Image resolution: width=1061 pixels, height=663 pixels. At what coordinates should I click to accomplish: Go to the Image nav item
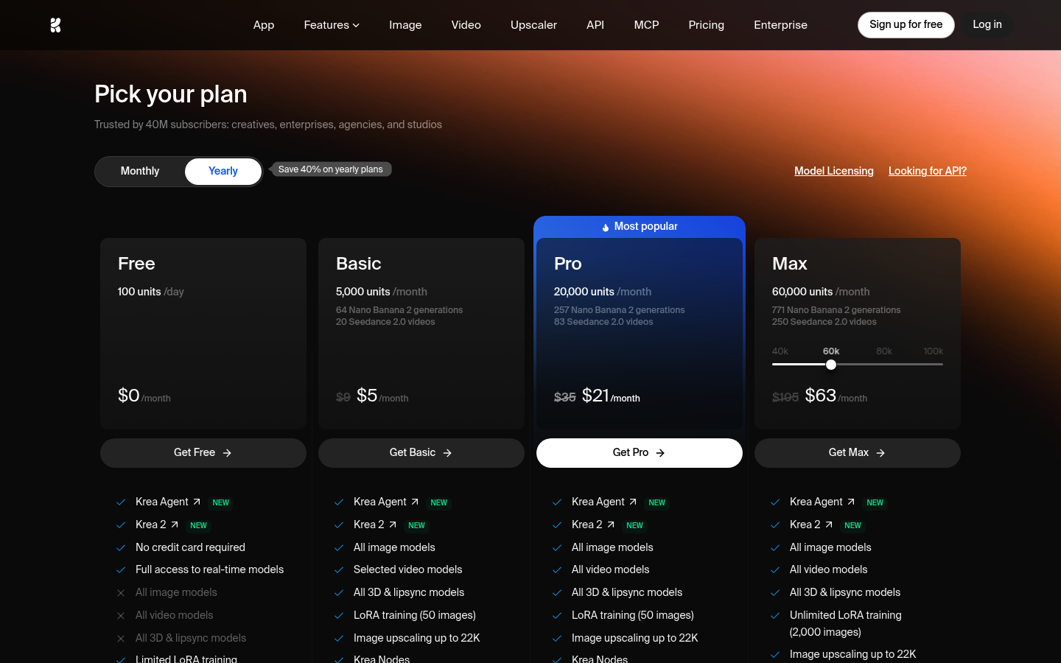[x=405, y=25]
